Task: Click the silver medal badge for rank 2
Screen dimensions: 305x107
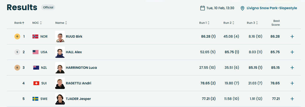Action: [x=17, y=52]
